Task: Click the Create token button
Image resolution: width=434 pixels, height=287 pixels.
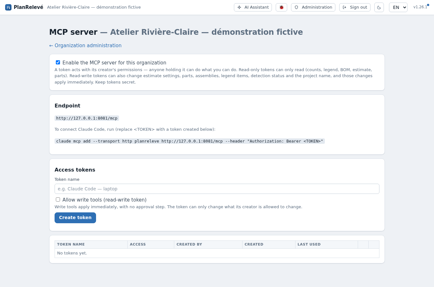Action: (75, 218)
